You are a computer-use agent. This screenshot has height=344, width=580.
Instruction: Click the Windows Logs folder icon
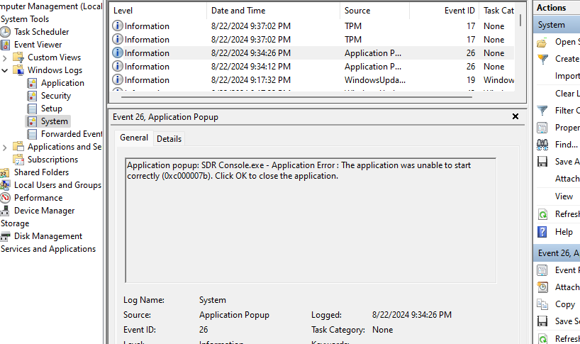18,70
